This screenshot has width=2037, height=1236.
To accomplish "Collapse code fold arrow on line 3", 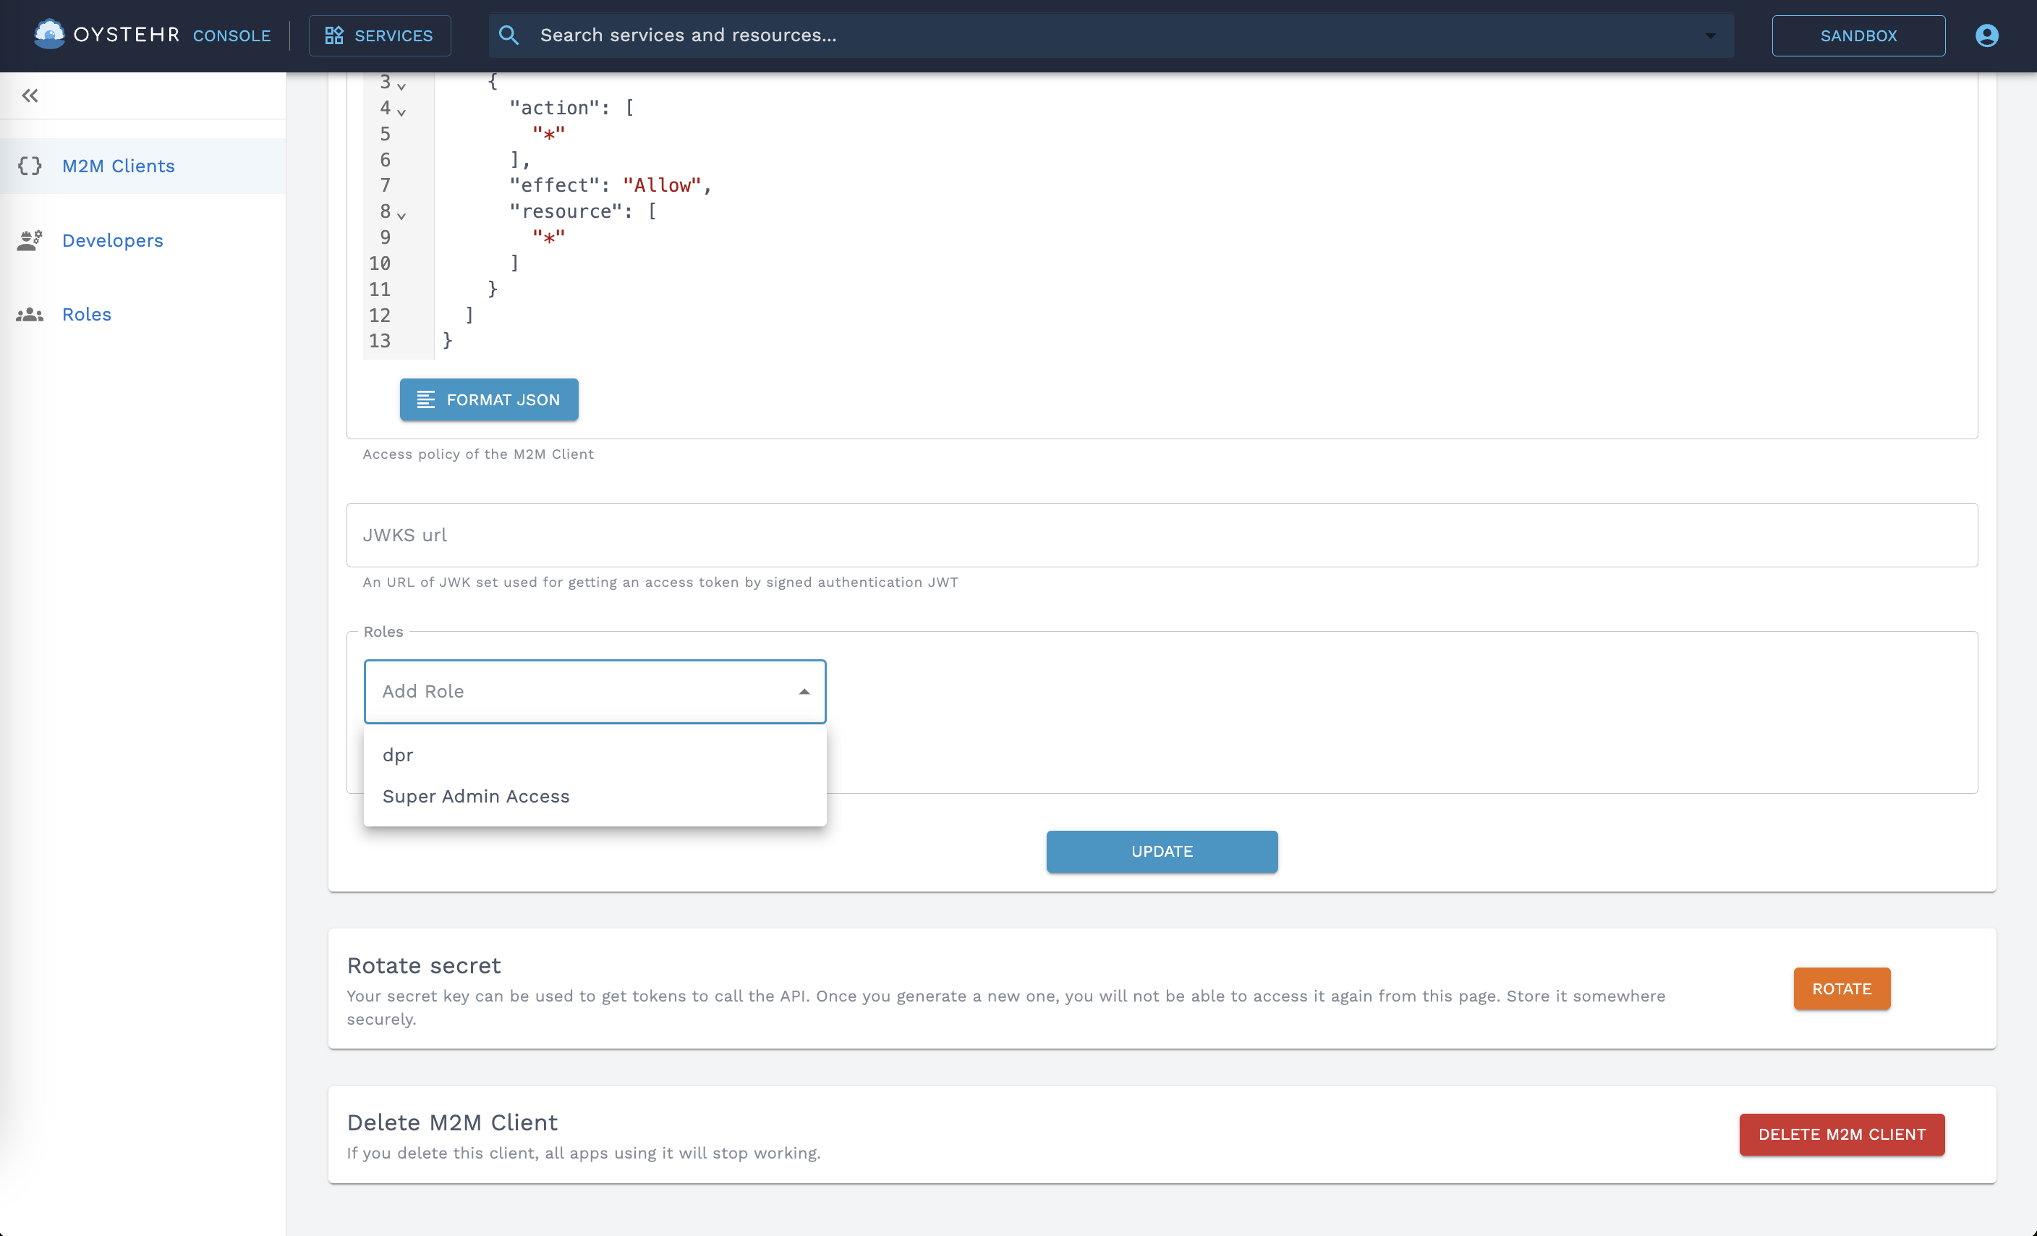I will [401, 86].
